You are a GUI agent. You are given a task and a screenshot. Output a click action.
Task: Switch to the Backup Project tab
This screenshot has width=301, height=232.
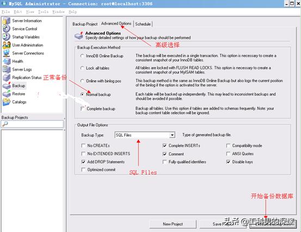coord(85,24)
